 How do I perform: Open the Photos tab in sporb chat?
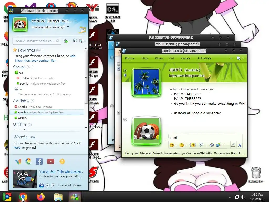[130, 58]
